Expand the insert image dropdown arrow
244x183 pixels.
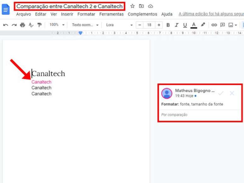(x=236, y=25)
